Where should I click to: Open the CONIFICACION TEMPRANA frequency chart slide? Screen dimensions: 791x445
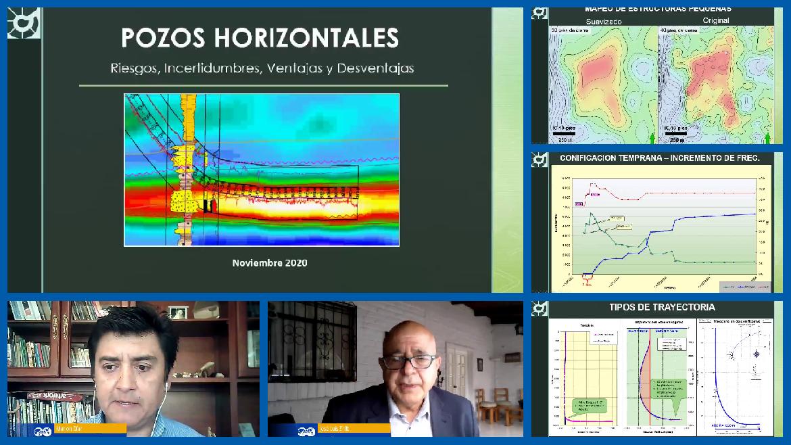coord(659,223)
